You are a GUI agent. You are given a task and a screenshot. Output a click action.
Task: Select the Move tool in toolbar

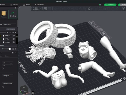point(55,9)
